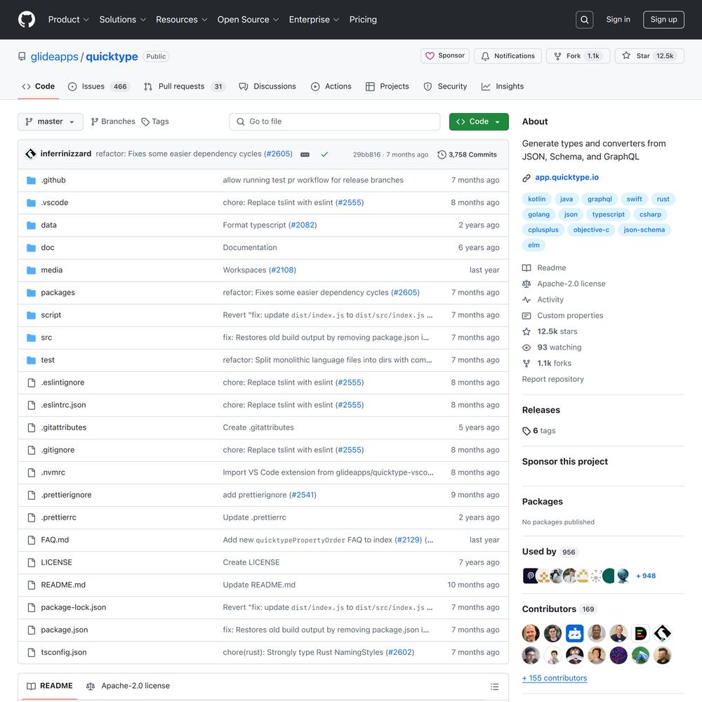Select the Code tab

39,86
